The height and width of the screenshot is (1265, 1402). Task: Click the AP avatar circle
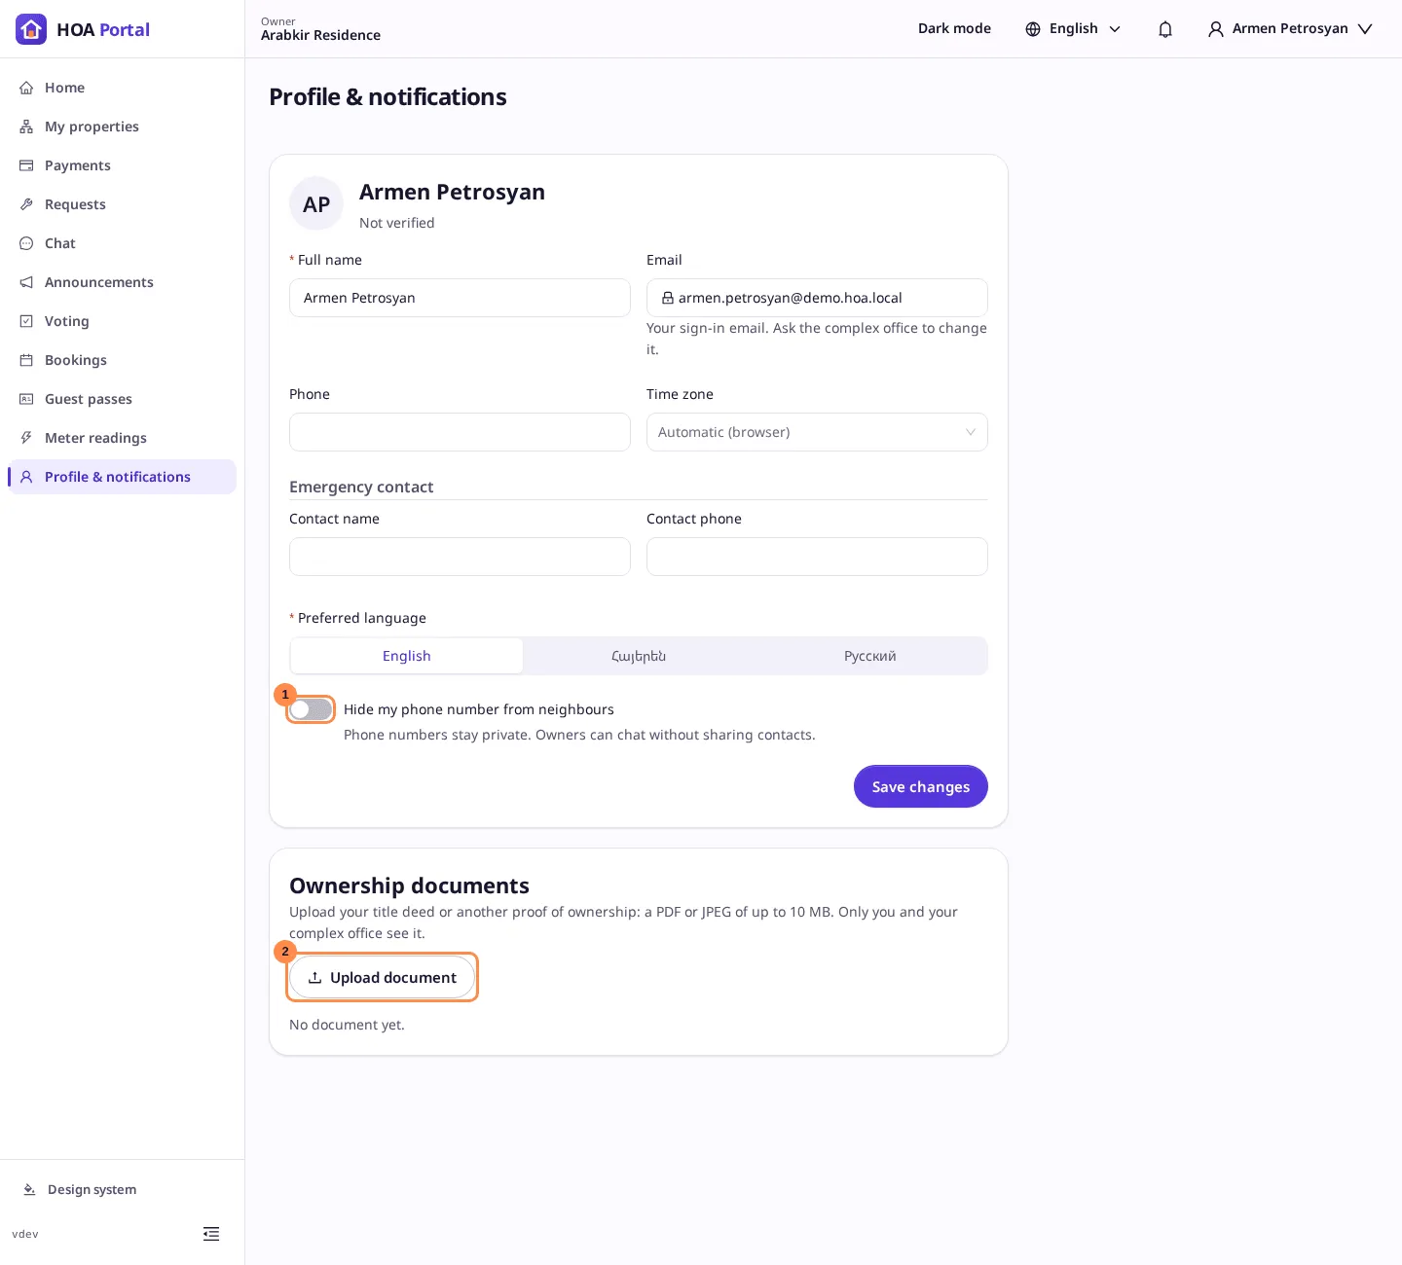point(316,204)
